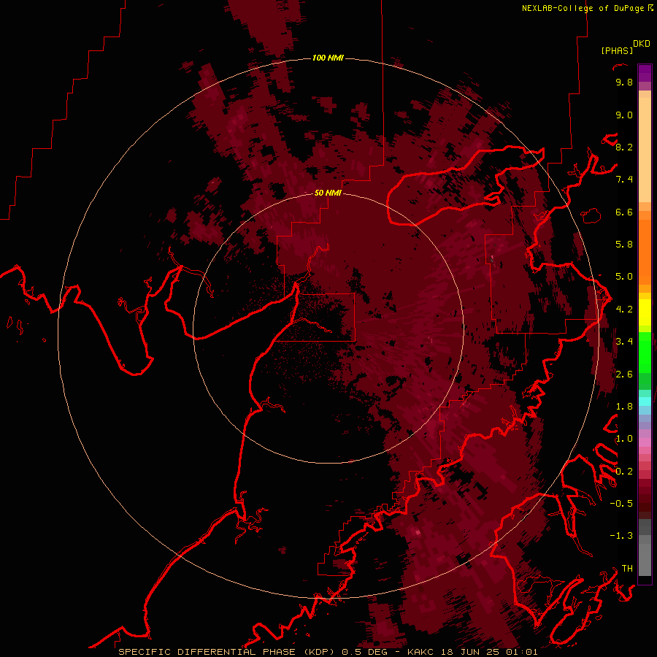Click the [PHAS] legend header
The height and width of the screenshot is (657, 657).
(x=617, y=50)
